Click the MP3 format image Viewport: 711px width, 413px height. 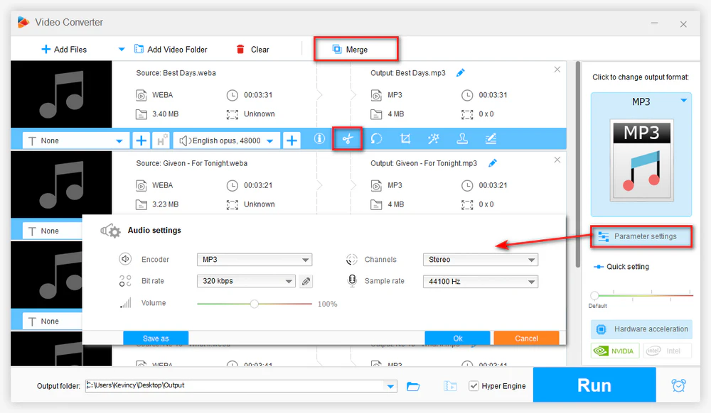641,160
